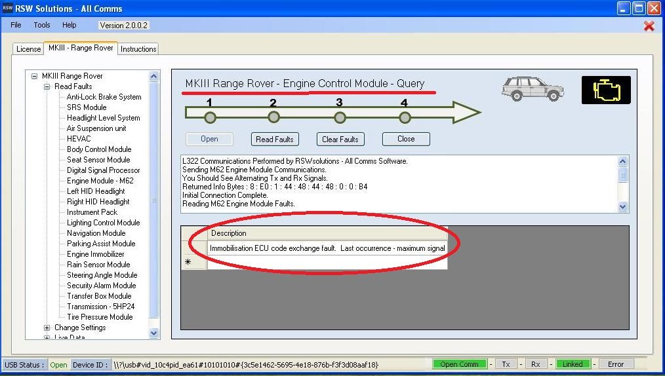
Task: Switch to the Instructions tab
Action: pyautogui.click(x=138, y=49)
